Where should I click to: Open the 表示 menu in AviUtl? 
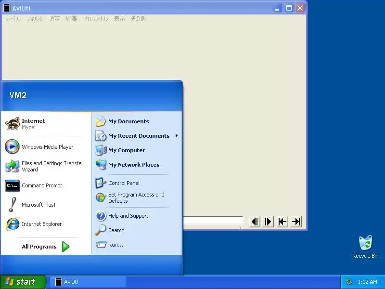pyautogui.click(x=119, y=19)
